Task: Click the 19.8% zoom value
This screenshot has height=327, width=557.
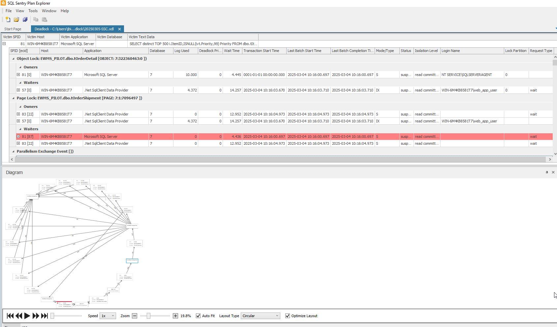Action: click(186, 316)
